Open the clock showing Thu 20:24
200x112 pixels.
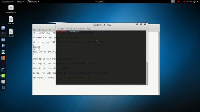tap(100, 2)
